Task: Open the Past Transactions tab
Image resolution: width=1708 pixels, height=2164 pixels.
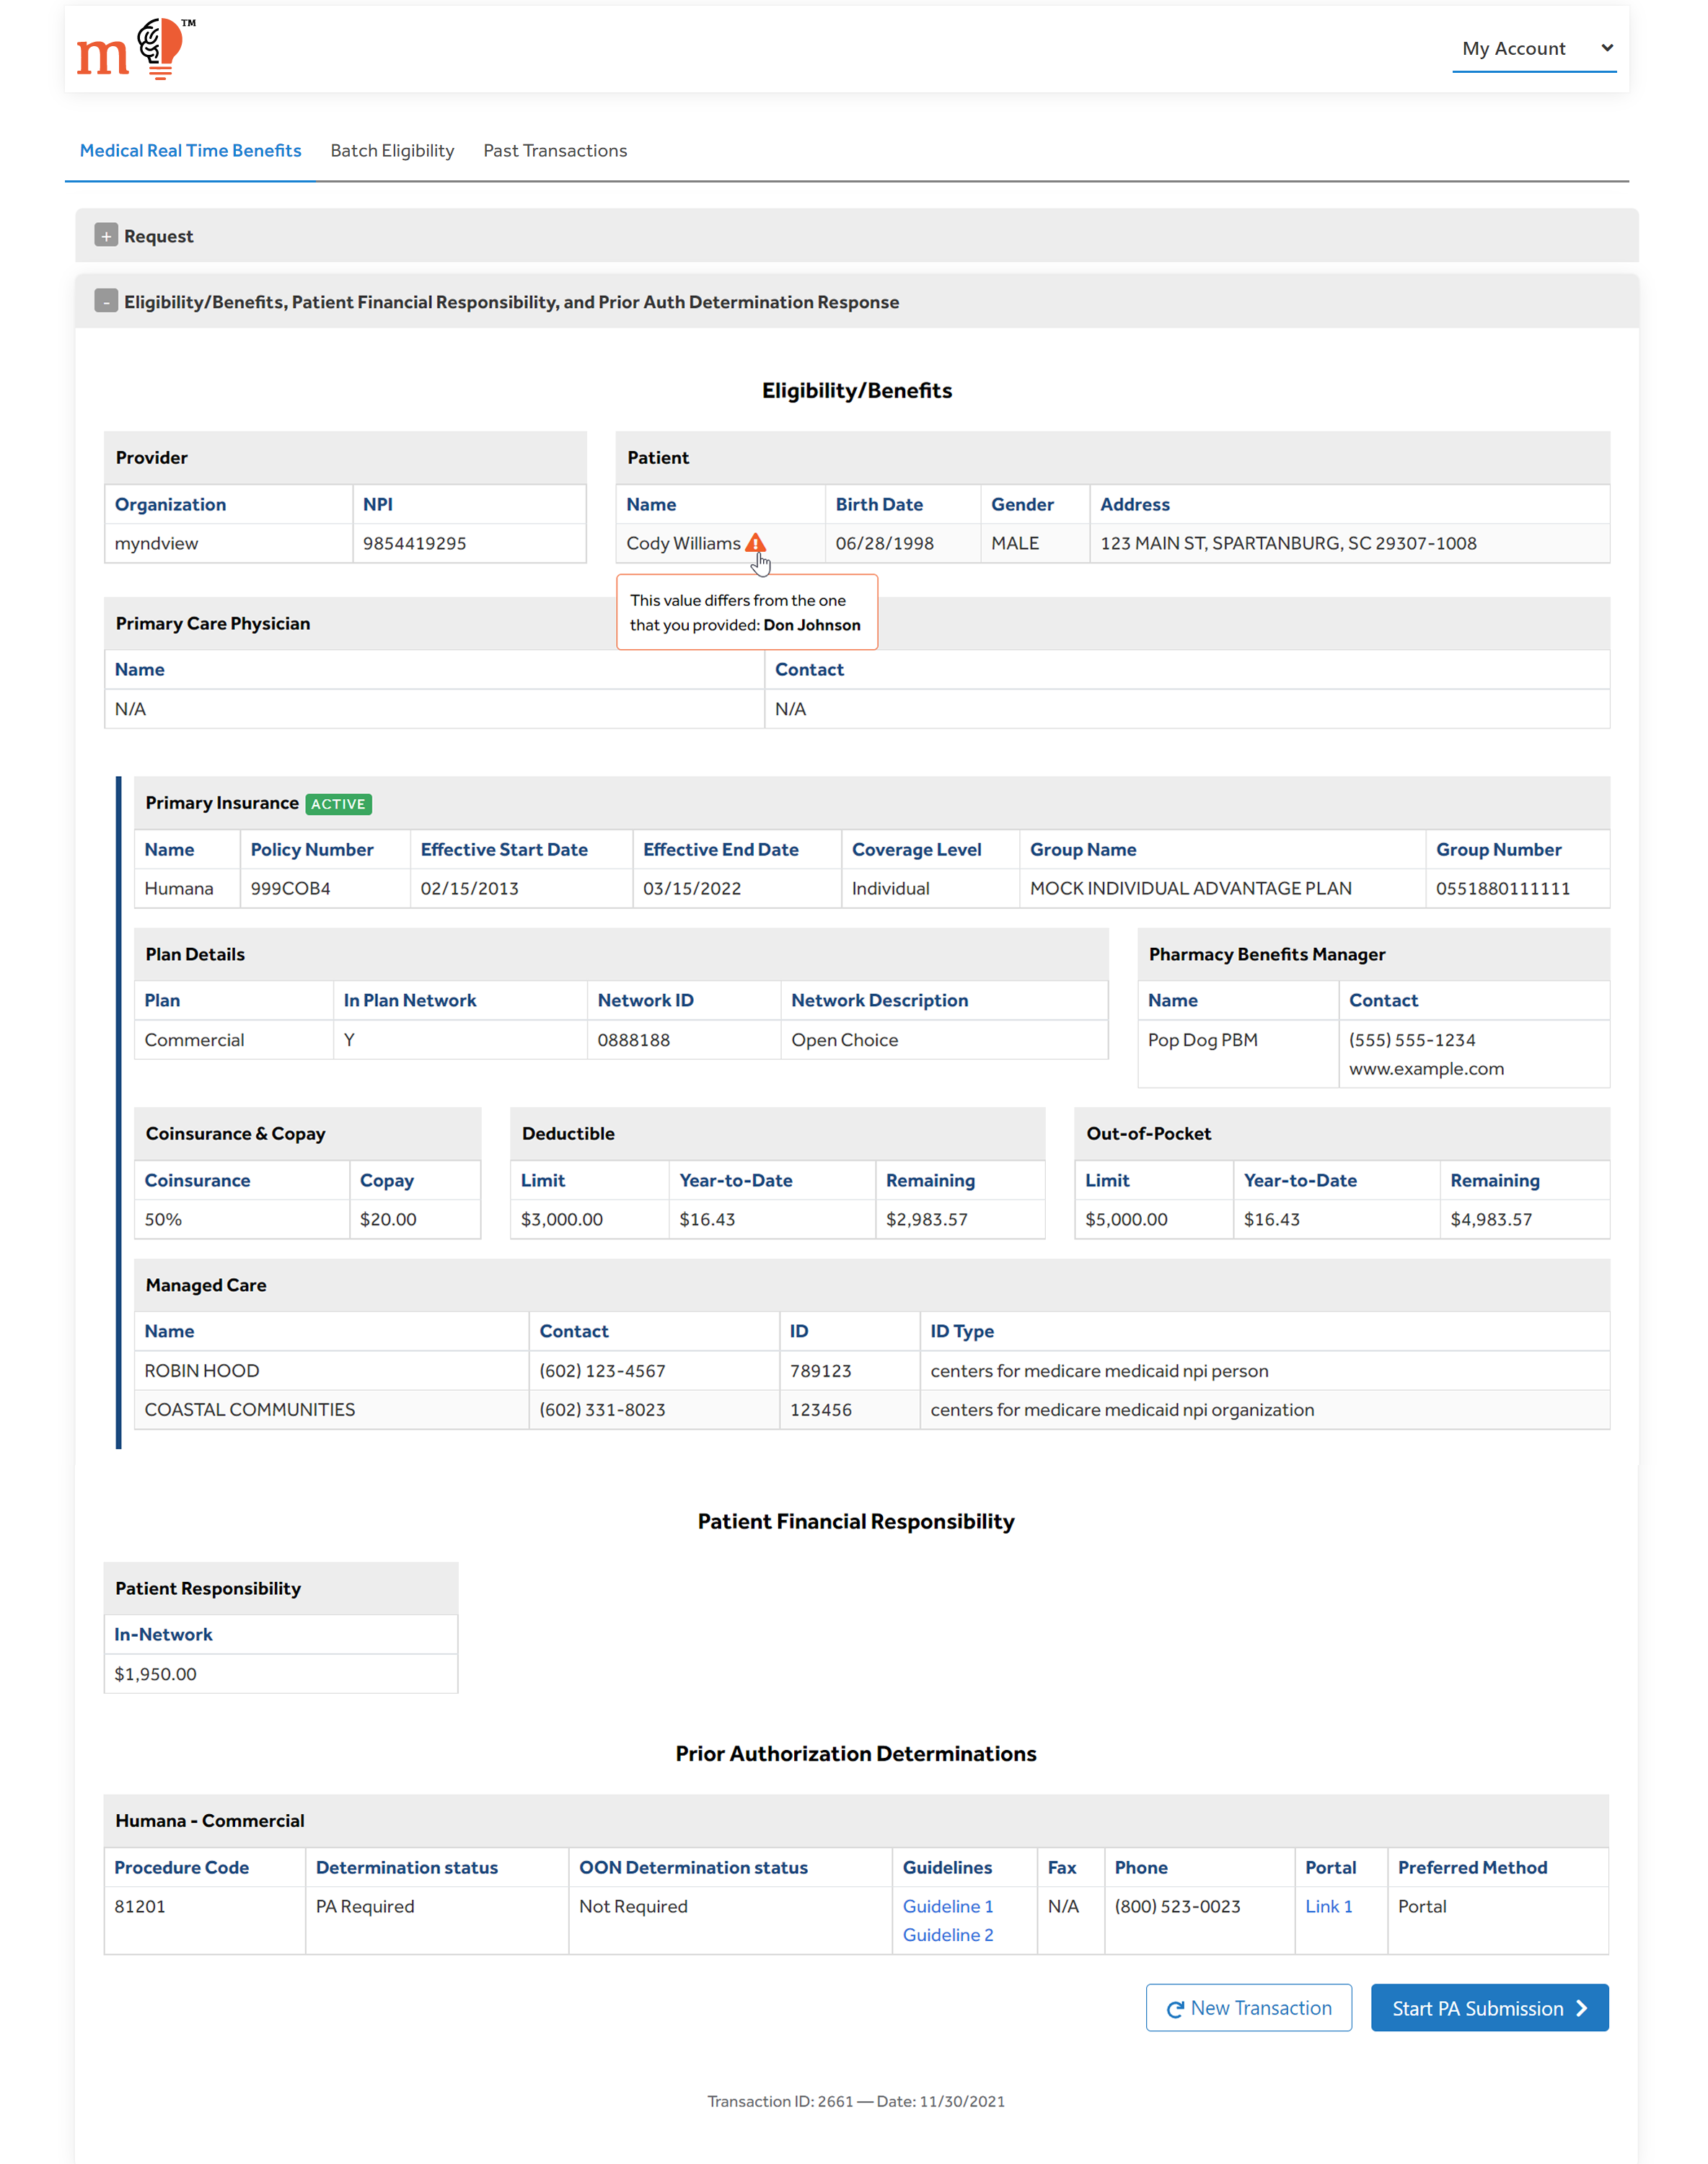Action: click(x=555, y=151)
